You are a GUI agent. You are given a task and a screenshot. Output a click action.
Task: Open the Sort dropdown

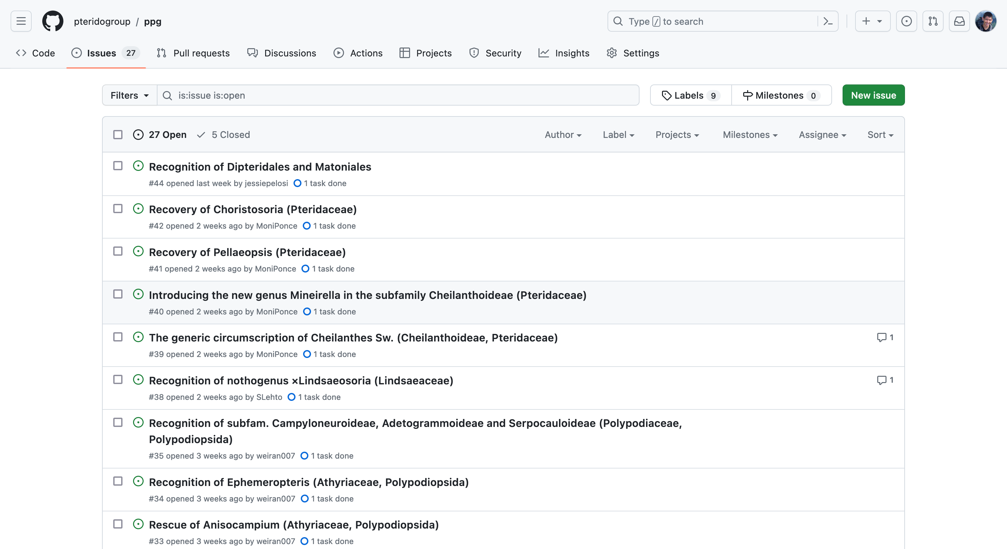[880, 135]
